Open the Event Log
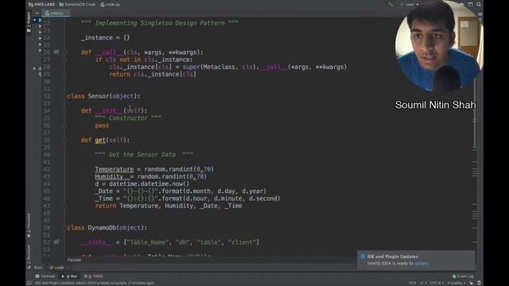The image size is (509, 286). (463, 276)
